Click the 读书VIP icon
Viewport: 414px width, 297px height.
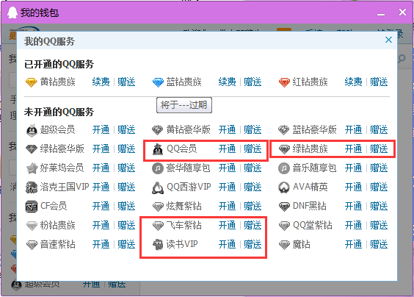click(158, 244)
